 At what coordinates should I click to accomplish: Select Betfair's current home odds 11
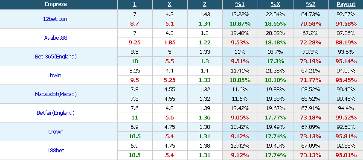pos(135,118)
